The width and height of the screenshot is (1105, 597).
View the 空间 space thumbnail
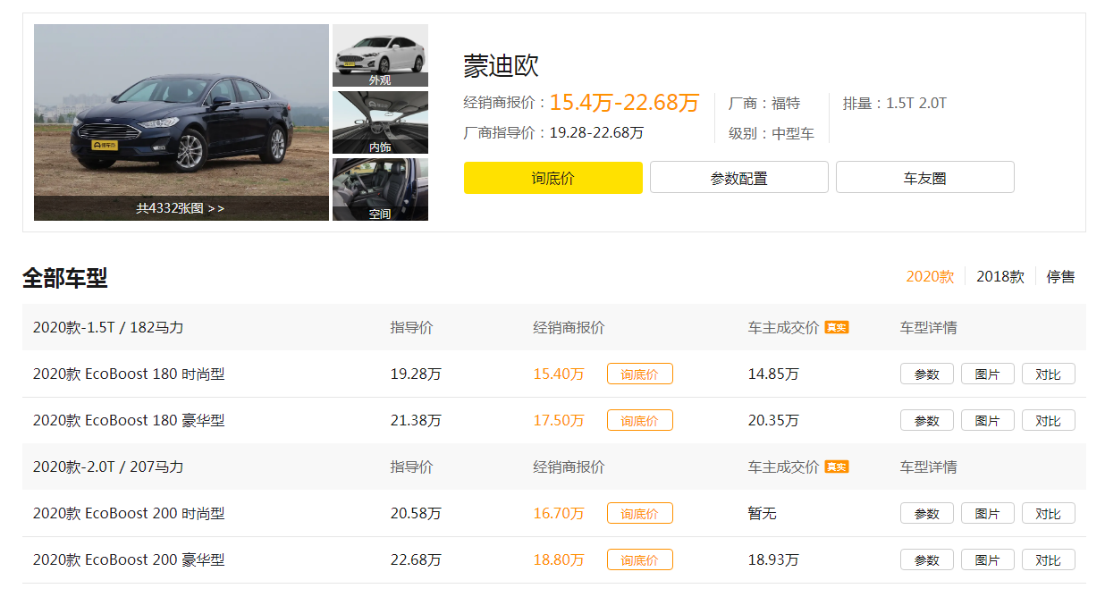pyautogui.click(x=380, y=189)
